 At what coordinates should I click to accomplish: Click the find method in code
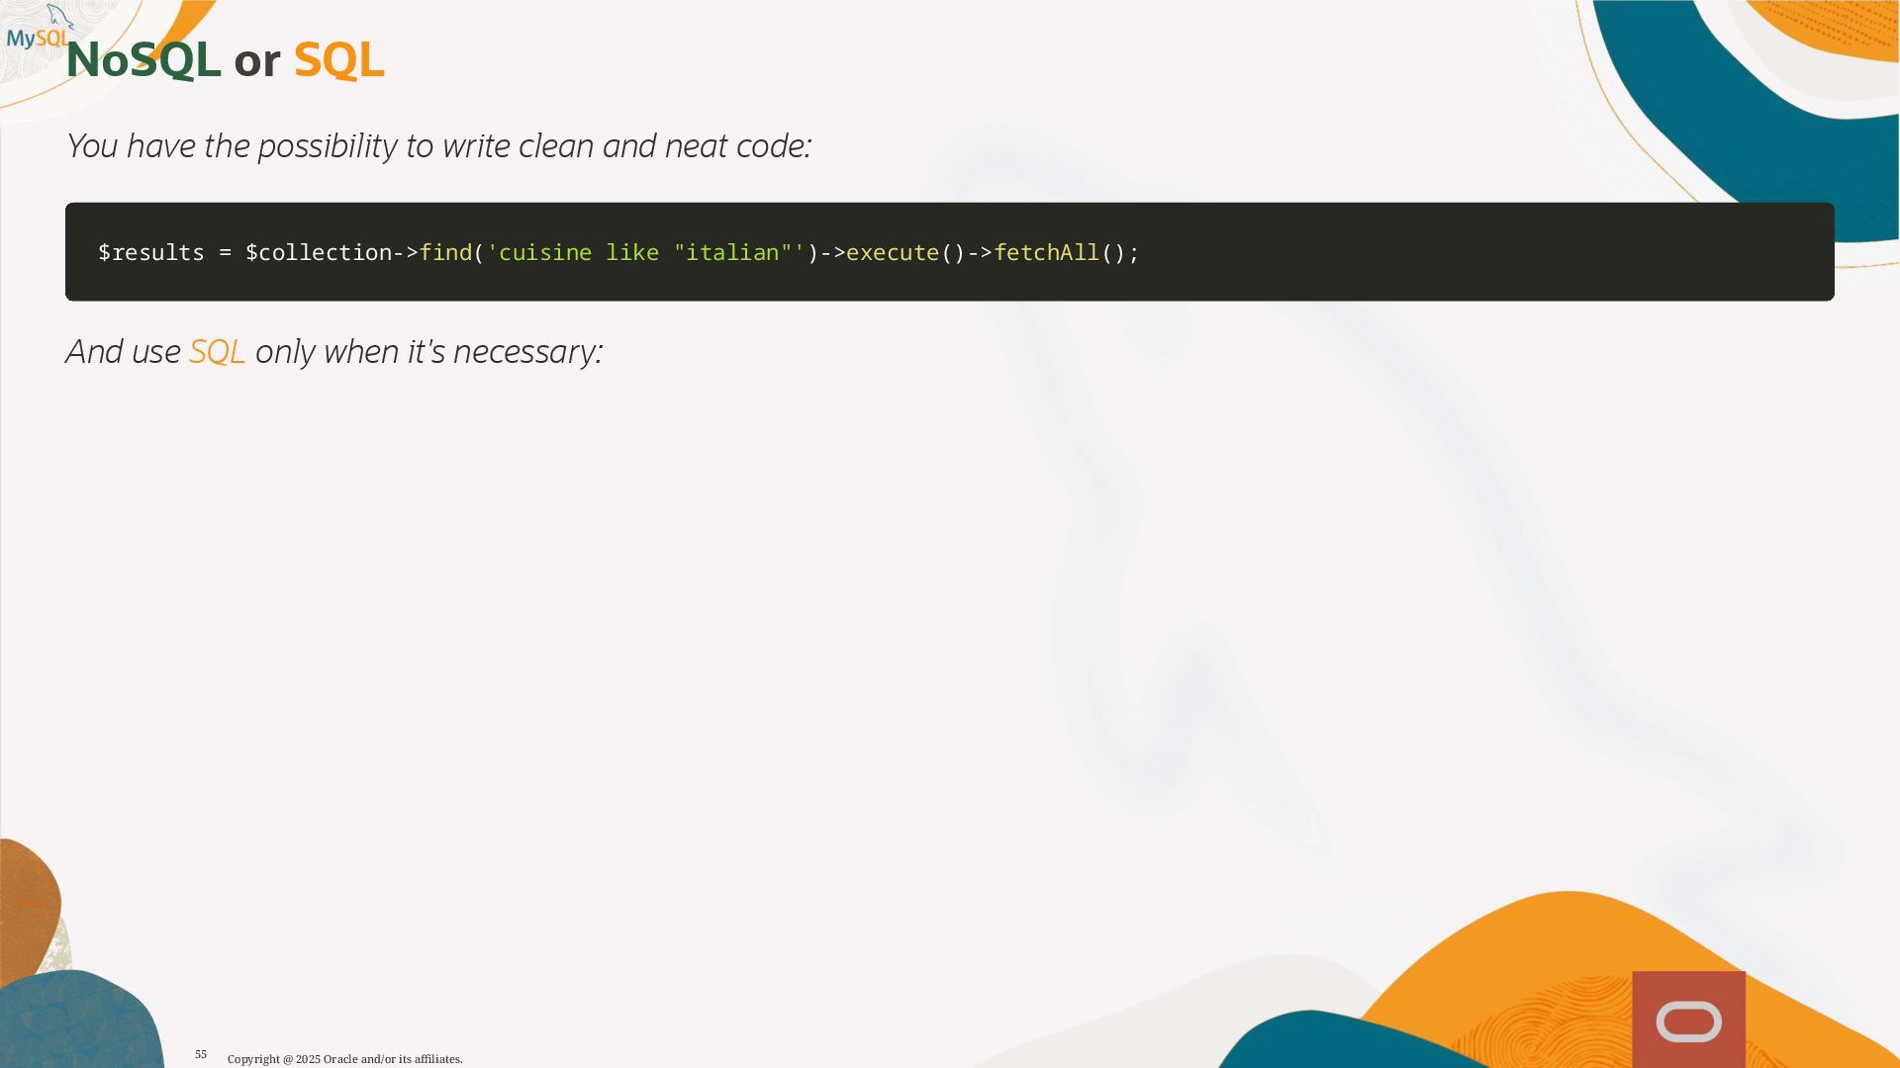(x=445, y=253)
